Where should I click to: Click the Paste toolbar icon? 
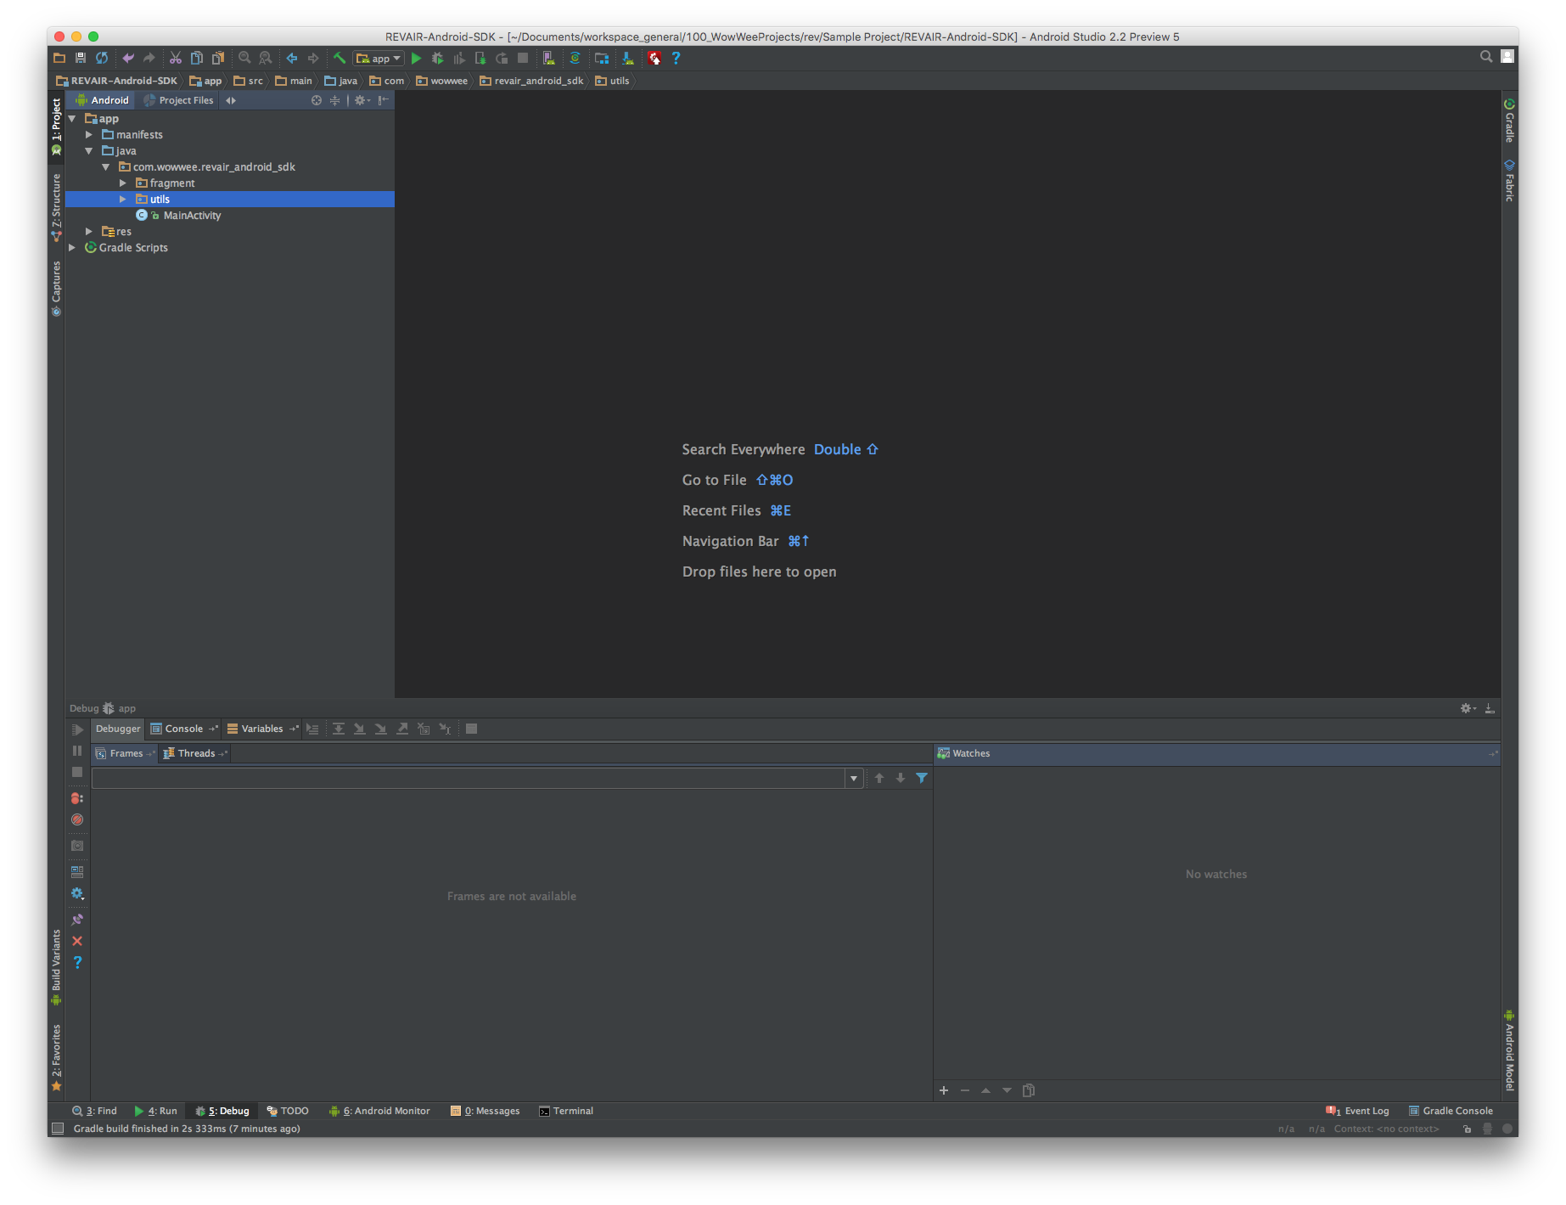point(218,58)
